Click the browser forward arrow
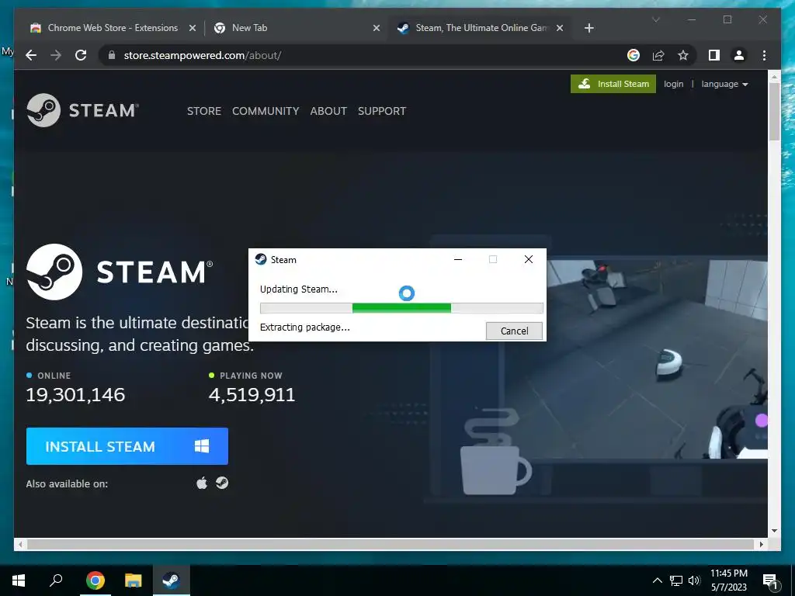Screen dimensions: 795x596 click(56, 55)
